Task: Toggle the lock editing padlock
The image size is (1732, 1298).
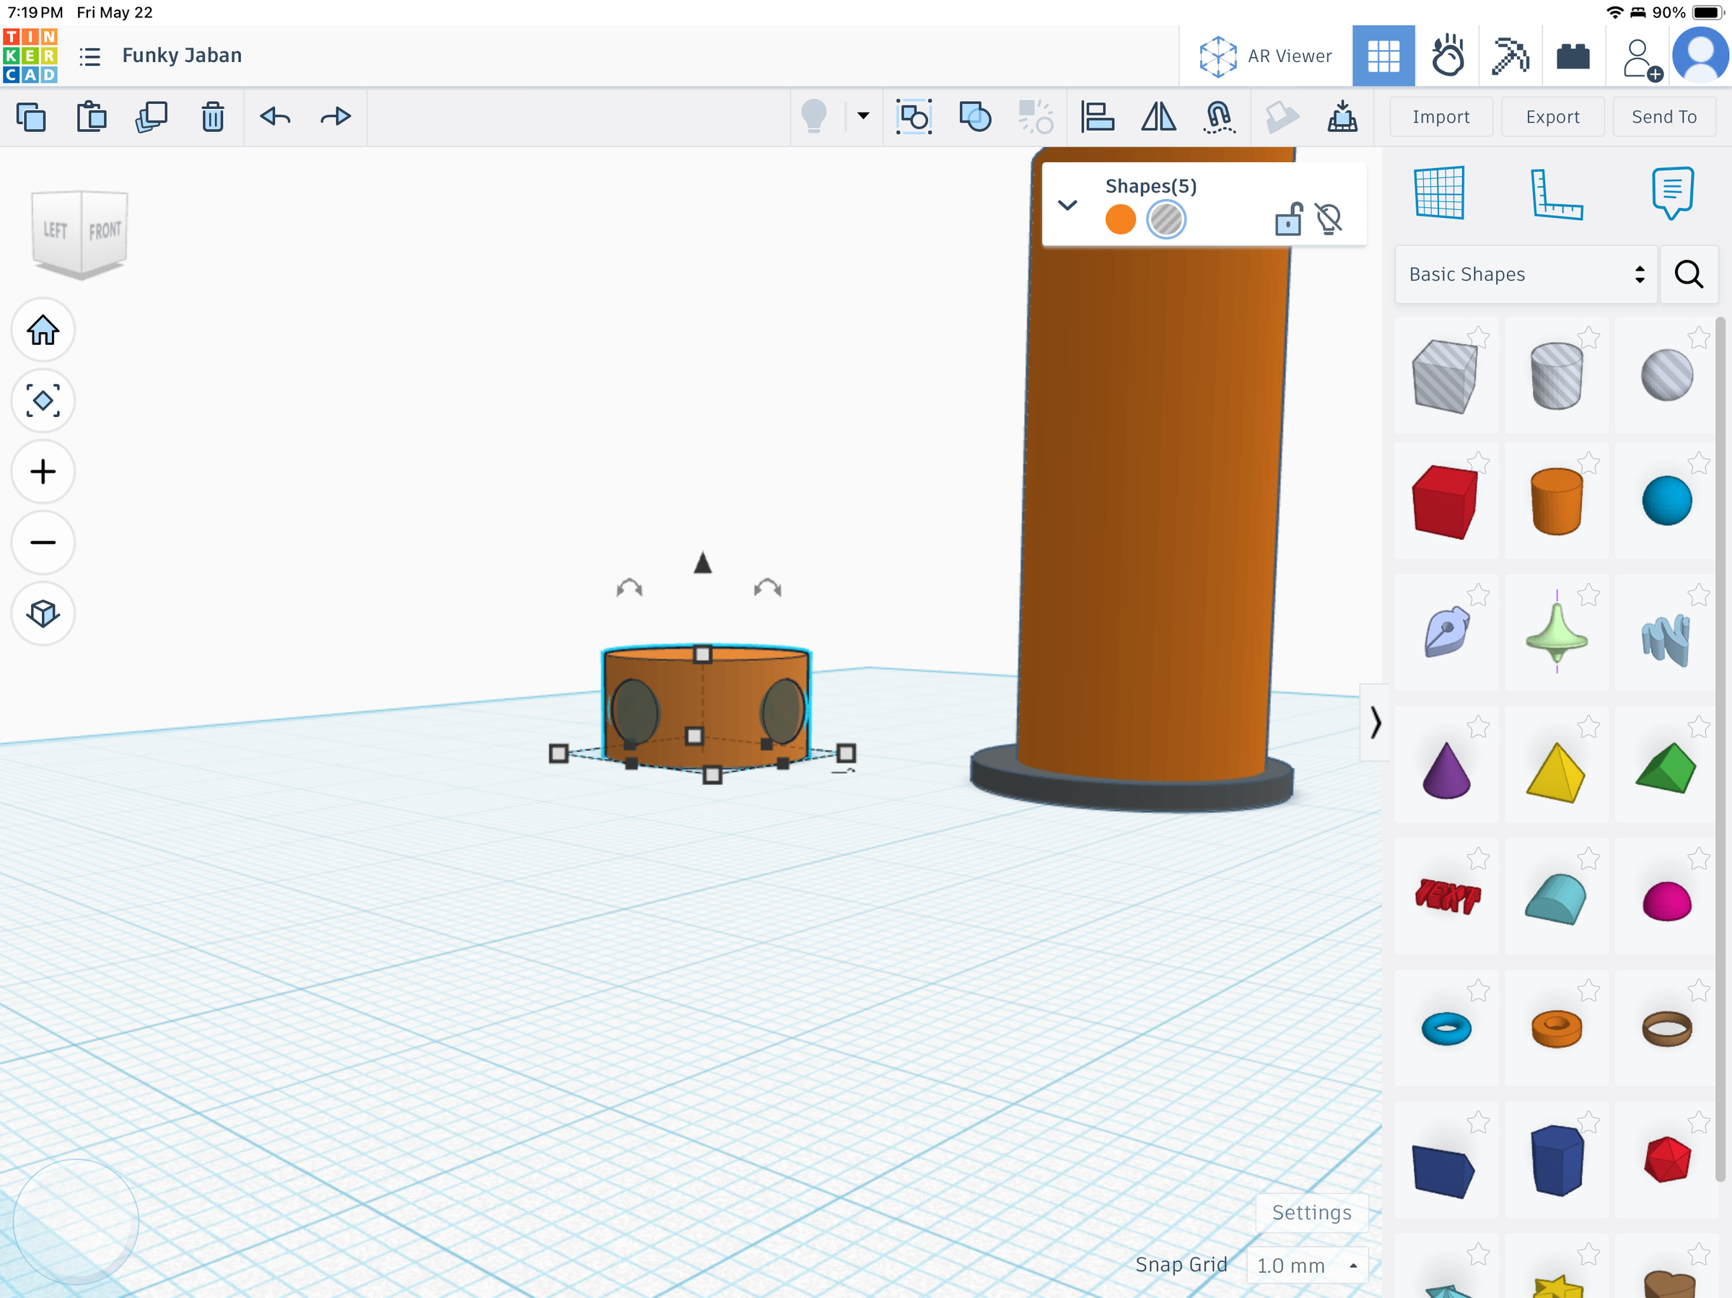Action: 1288,219
